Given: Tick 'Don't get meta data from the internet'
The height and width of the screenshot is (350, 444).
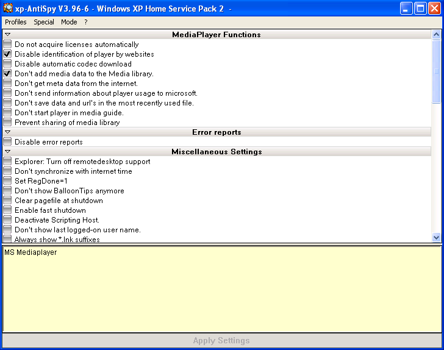Looking at the screenshot, I should (x=7, y=84).
